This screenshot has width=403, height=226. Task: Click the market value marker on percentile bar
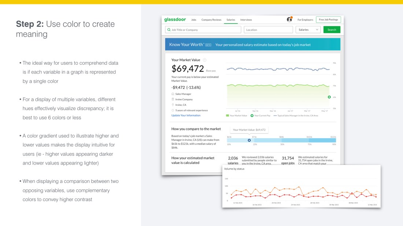point(249,140)
